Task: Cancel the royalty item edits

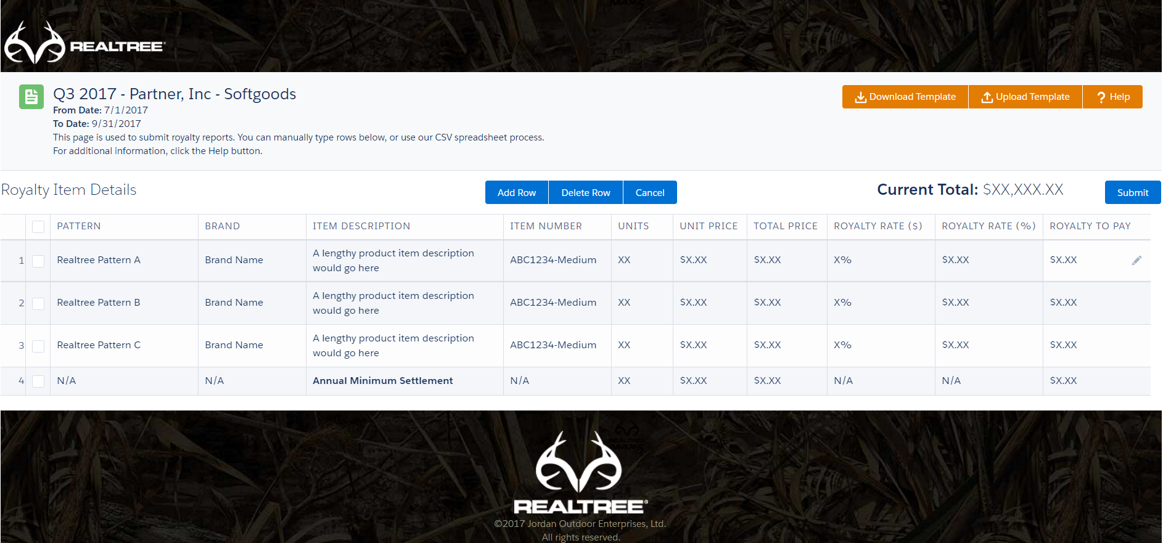Action: (650, 192)
